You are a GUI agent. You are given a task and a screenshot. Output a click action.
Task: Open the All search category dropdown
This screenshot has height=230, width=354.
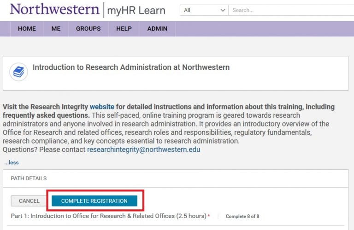pyautogui.click(x=204, y=10)
